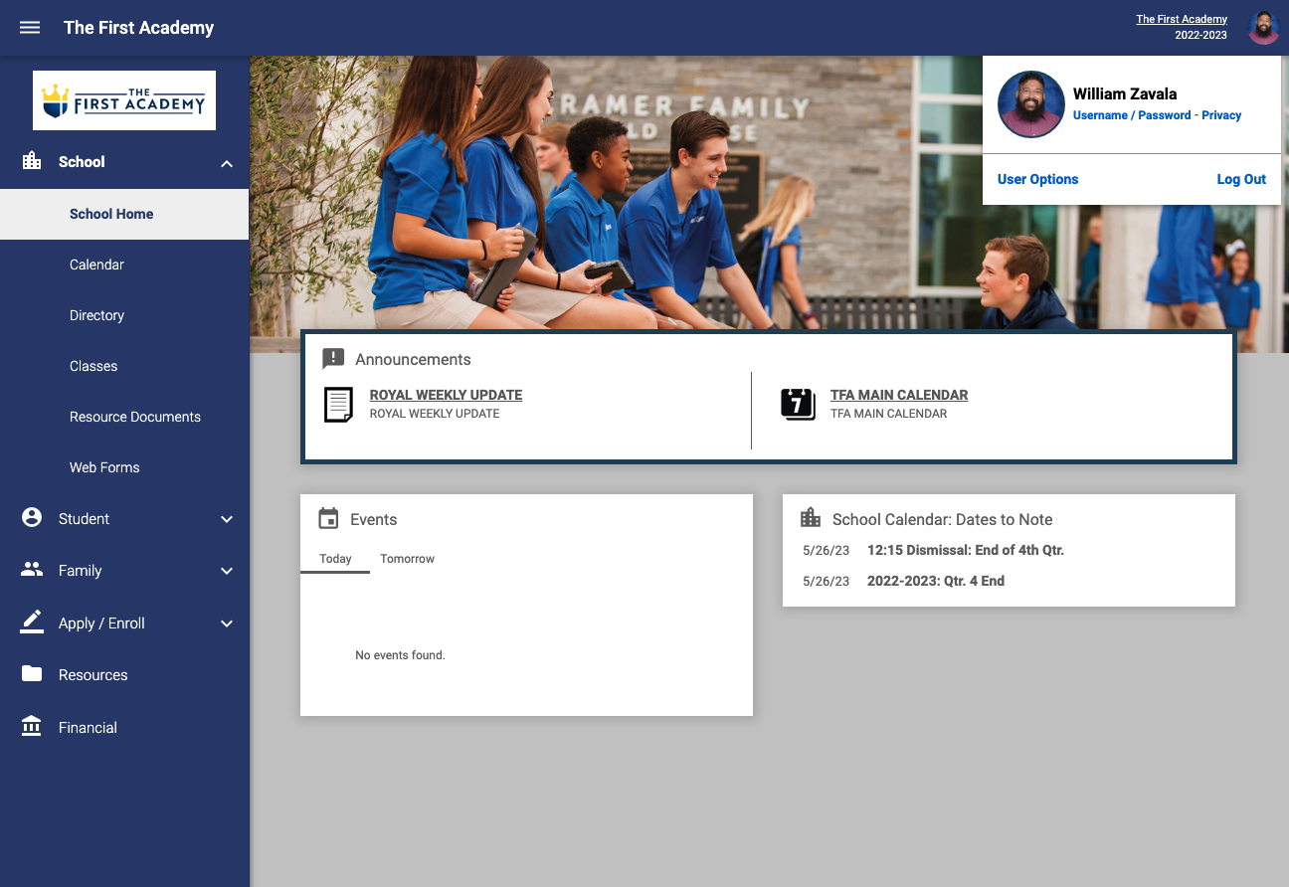
Task: Select School Home in the sidebar
Action: tap(124, 214)
